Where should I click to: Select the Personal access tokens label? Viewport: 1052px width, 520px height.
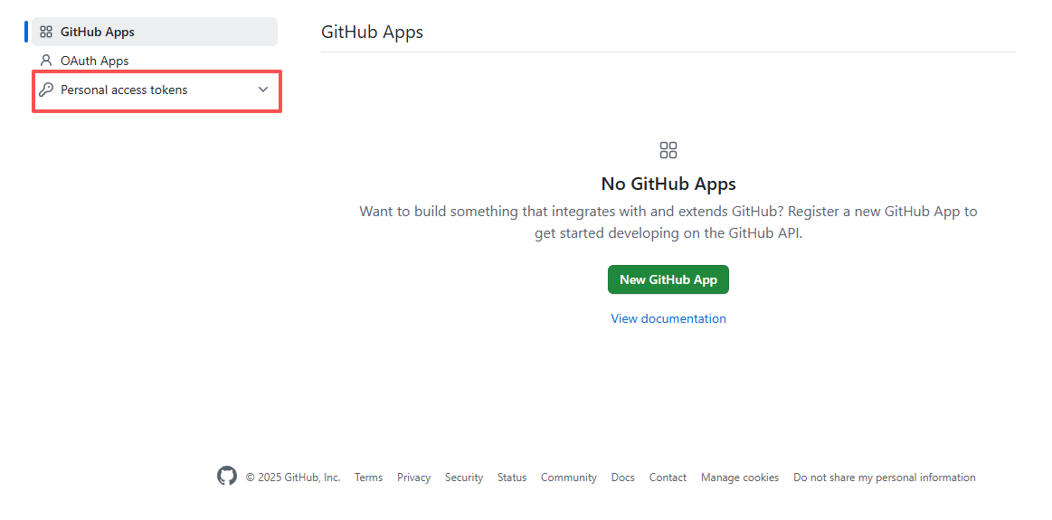(124, 90)
